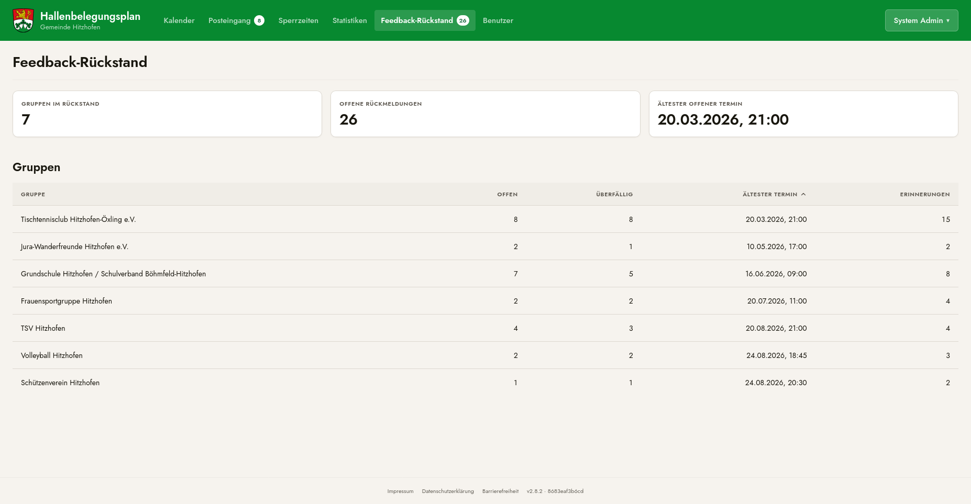Viewport: 971px width, 504px height.
Task: Open the System Admin user dropdown
Action: (x=921, y=20)
